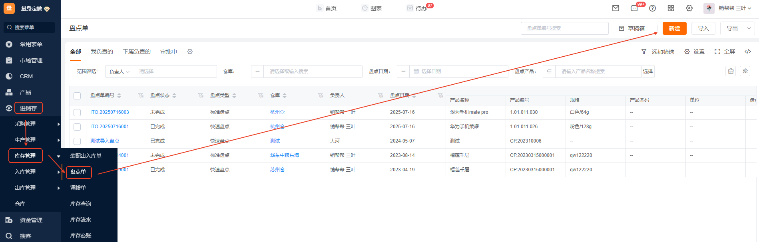The height and width of the screenshot is (242, 759).
Task: Expand the 生产管理 submenu
Action: tap(59, 140)
